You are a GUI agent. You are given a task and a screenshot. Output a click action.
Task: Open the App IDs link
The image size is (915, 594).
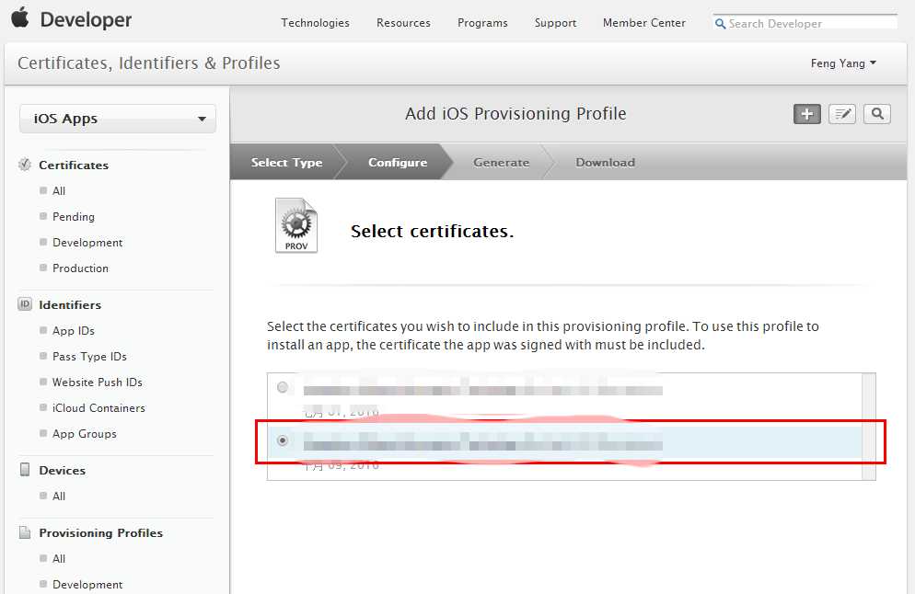tap(74, 331)
